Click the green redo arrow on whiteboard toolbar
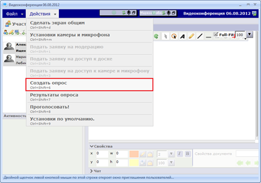 coord(156,36)
